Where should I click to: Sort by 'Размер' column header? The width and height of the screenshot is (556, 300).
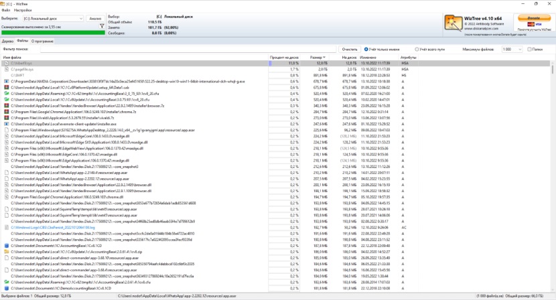pos(316,58)
